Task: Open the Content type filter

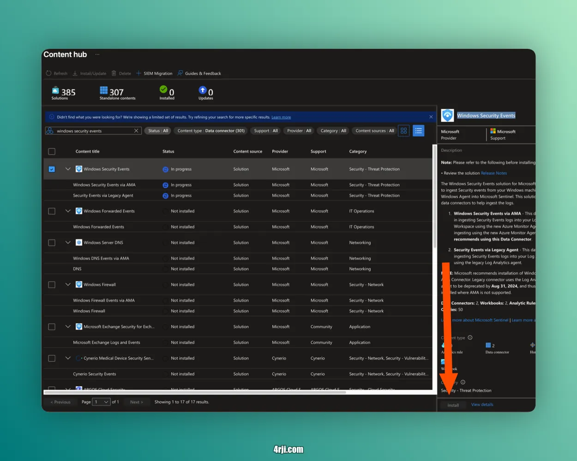Action: point(211,131)
